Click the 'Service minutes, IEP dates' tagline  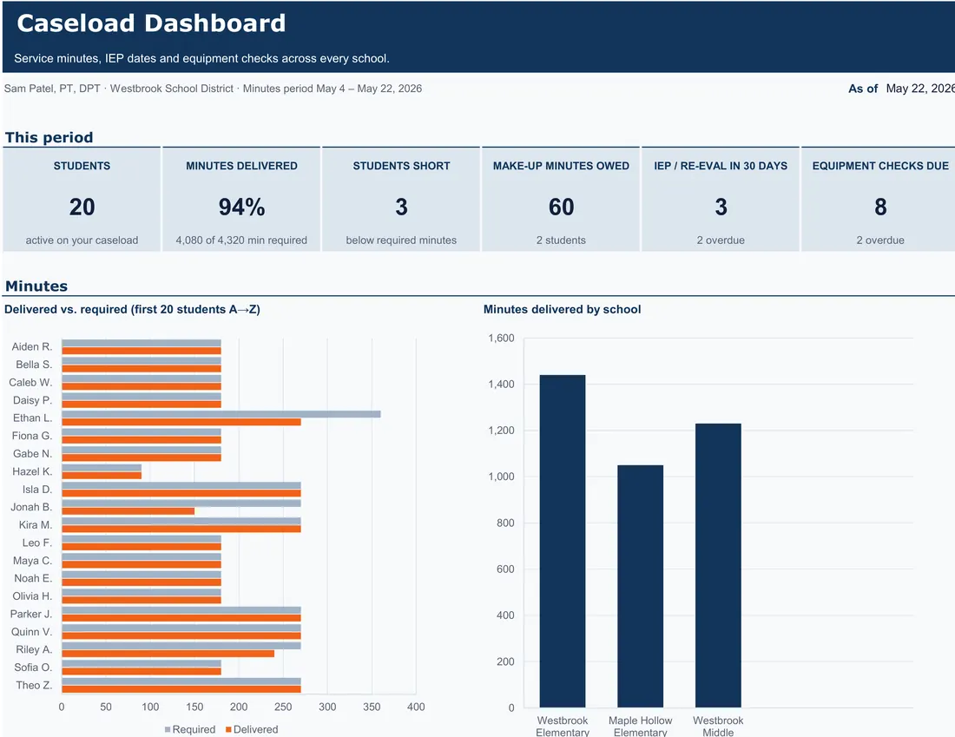[x=201, y=58]
